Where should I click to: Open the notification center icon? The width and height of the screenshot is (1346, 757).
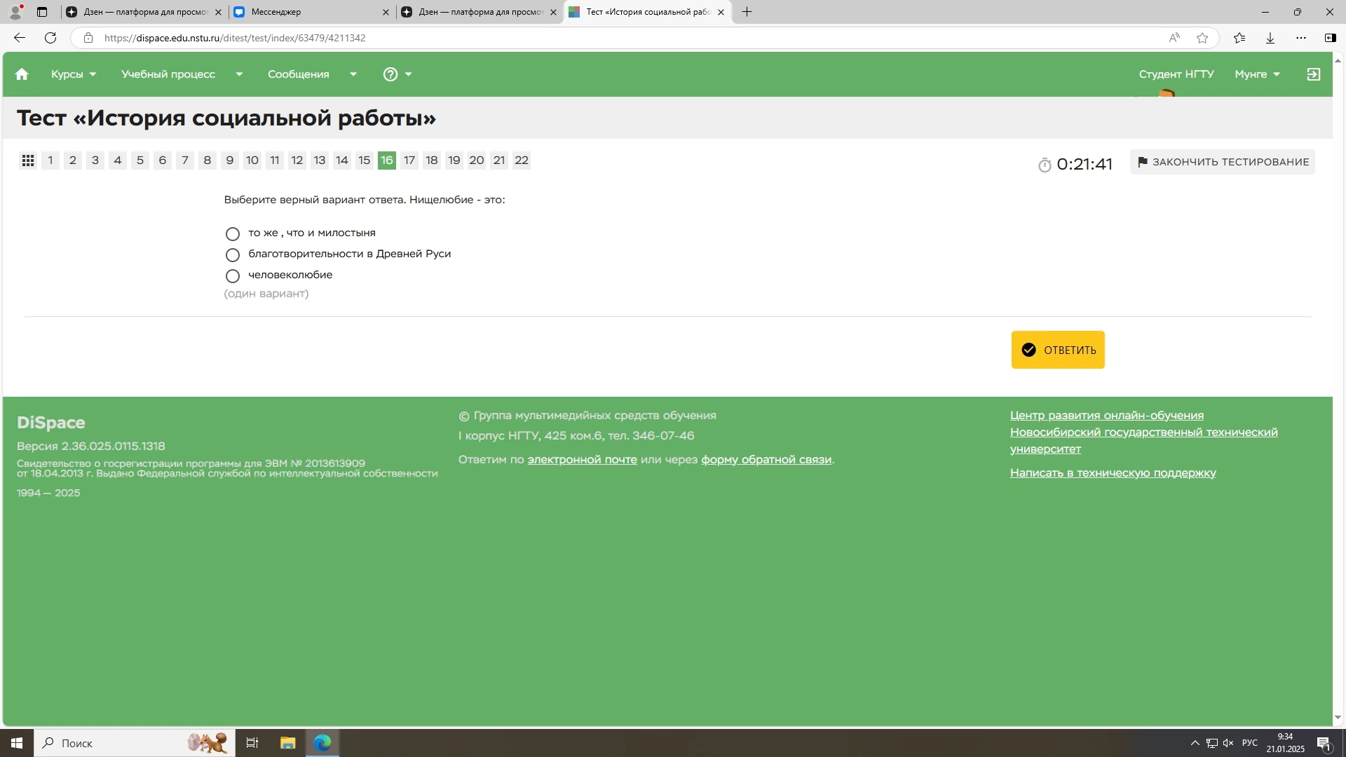[1324, 743]
